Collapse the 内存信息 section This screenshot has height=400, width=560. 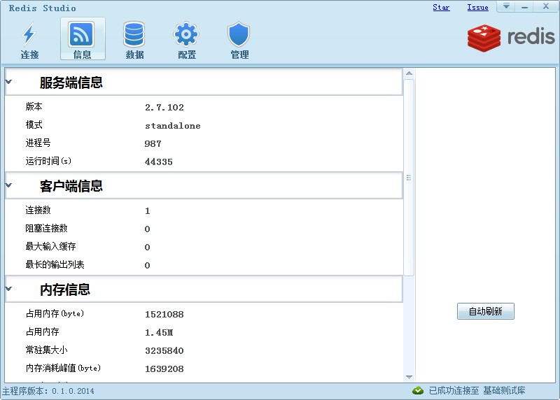9,289
